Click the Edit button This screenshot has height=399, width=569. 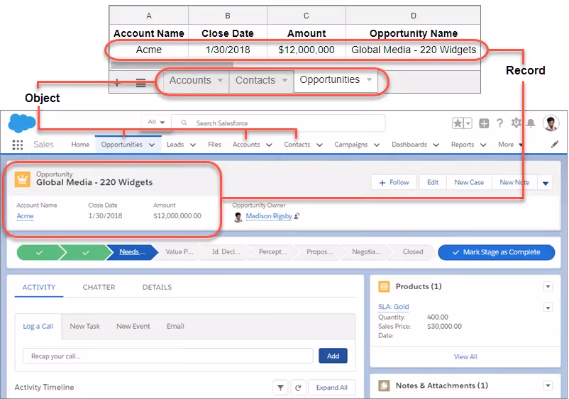tap(433, 183)
